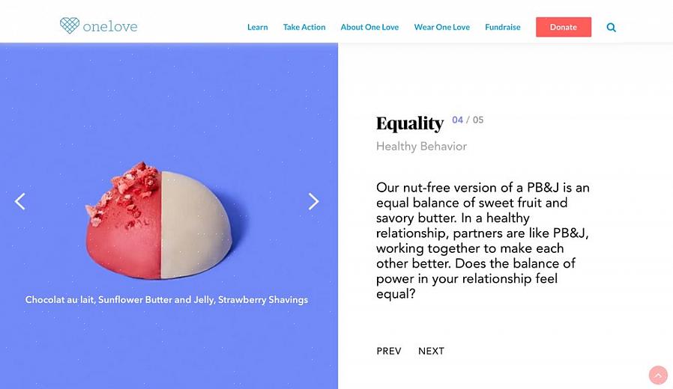Open the Take Action menu
673x389 pixels.
pos(304,27)
